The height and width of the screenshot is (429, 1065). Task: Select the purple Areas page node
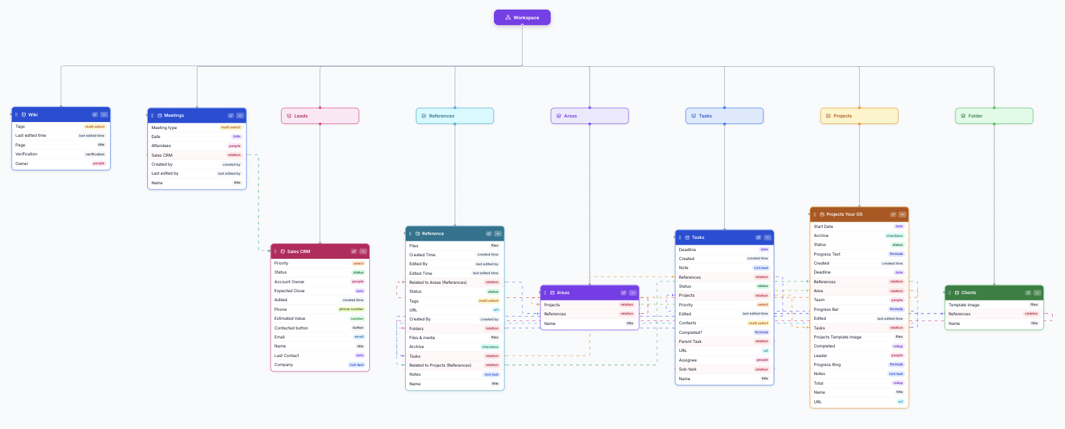(x=590, y=116)
